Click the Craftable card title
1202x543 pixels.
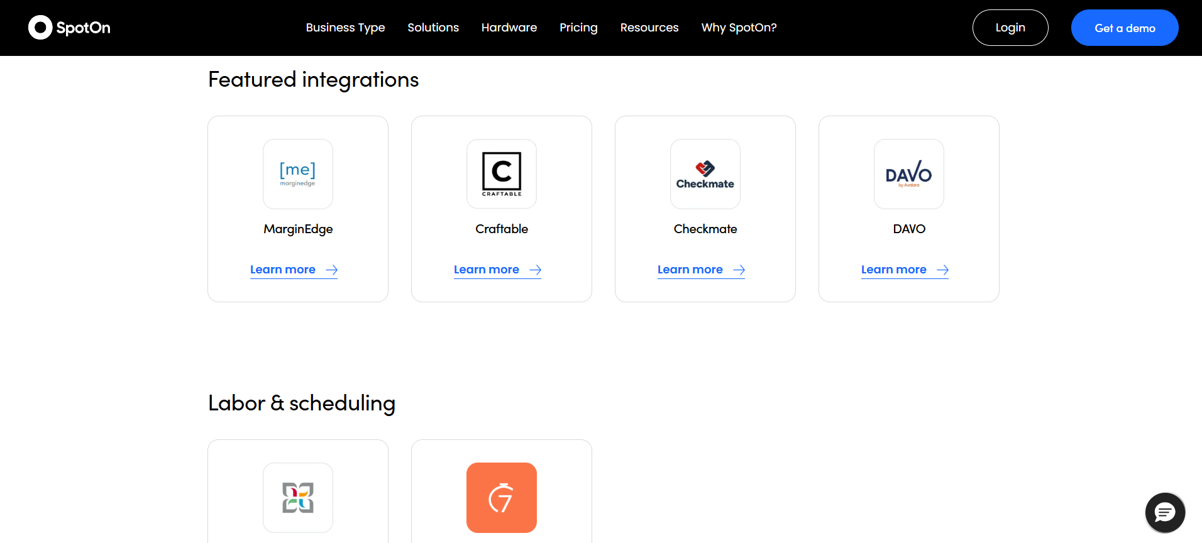pyautogui.click(x=502, y=229)
